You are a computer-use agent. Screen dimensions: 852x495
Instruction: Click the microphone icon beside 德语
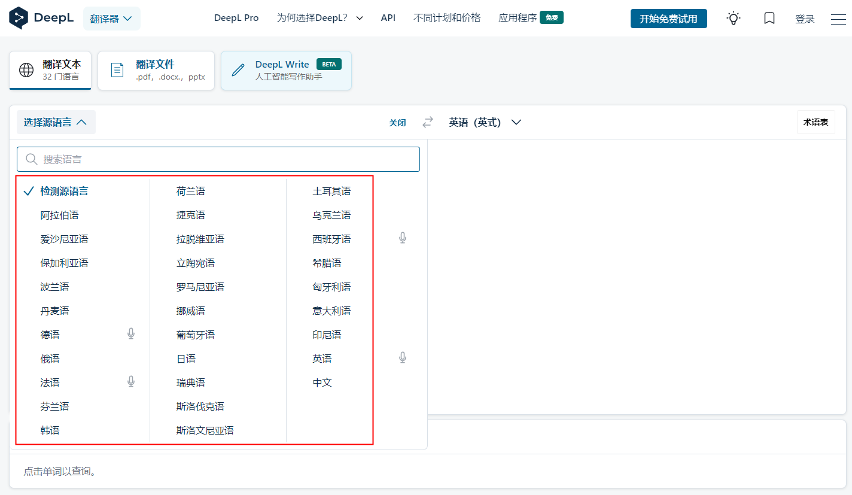pyautogui.click(x=130, y=333)
